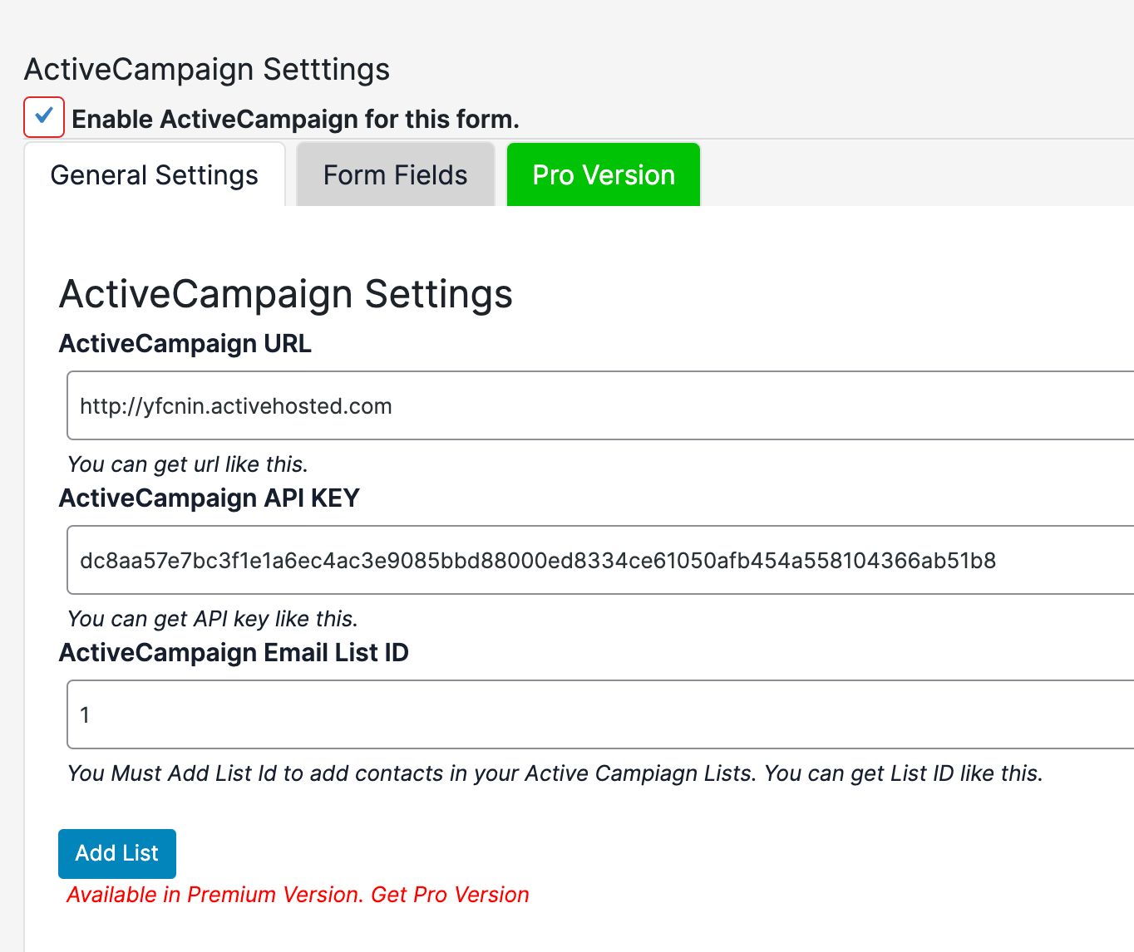Click the 'ActiveCampaign URL' label
Screen dimensions: 1134x952
[x=185, y=343]
